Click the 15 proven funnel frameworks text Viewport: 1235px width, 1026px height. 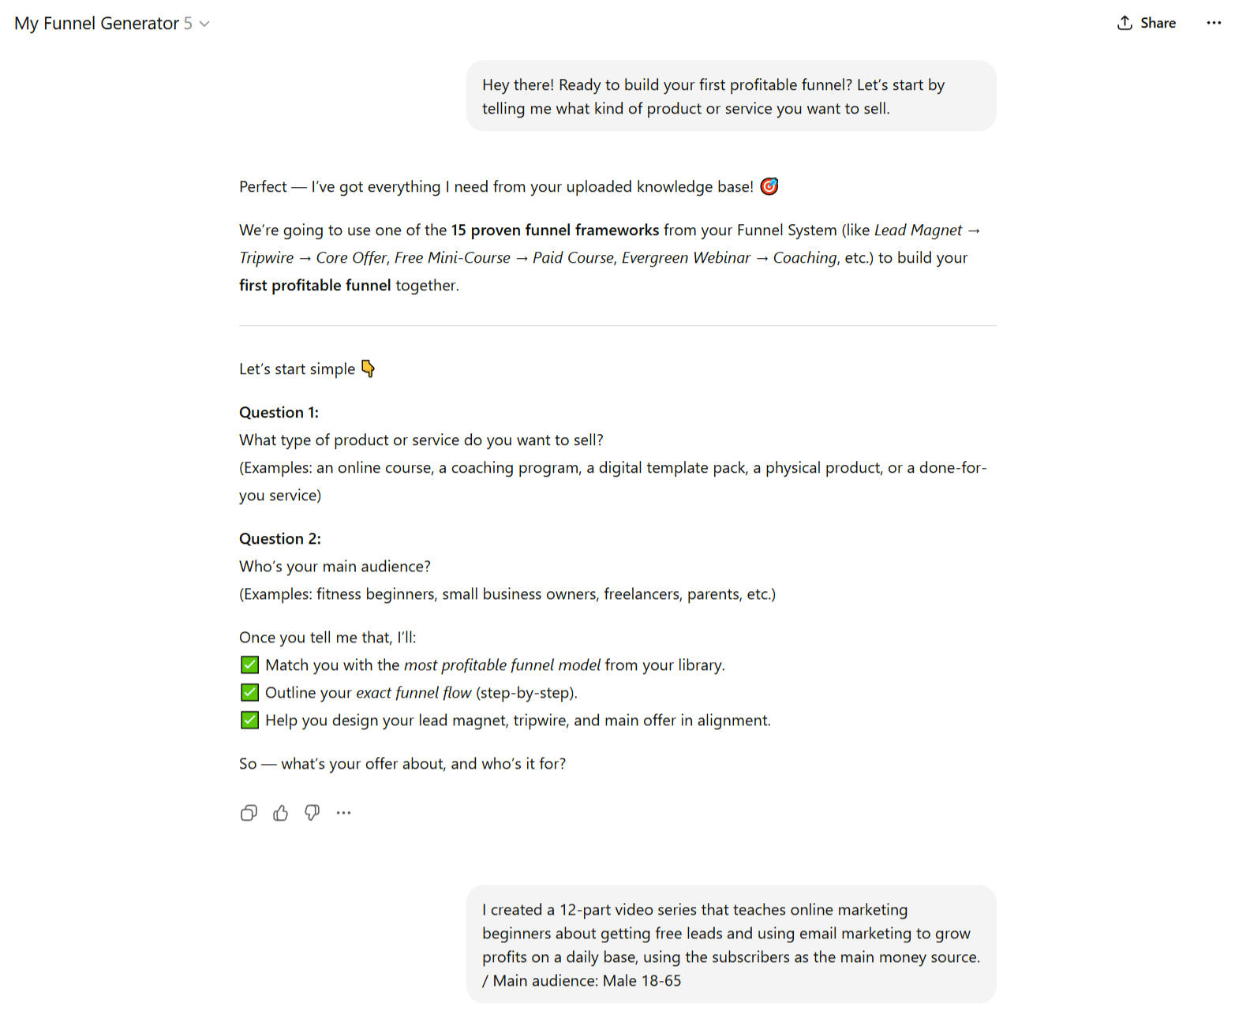(555, 230)
